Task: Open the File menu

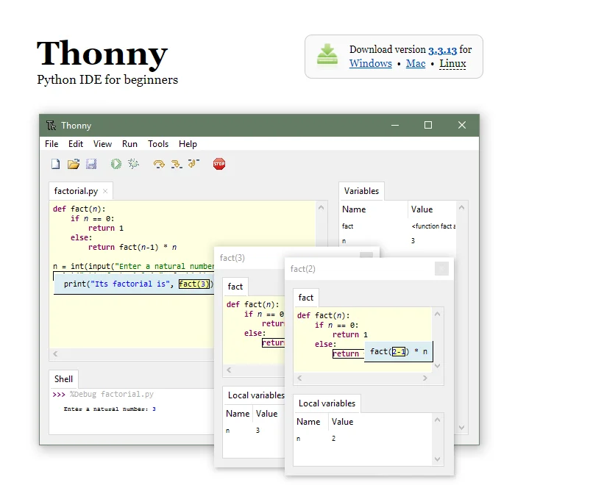Action: pos(51,144)
